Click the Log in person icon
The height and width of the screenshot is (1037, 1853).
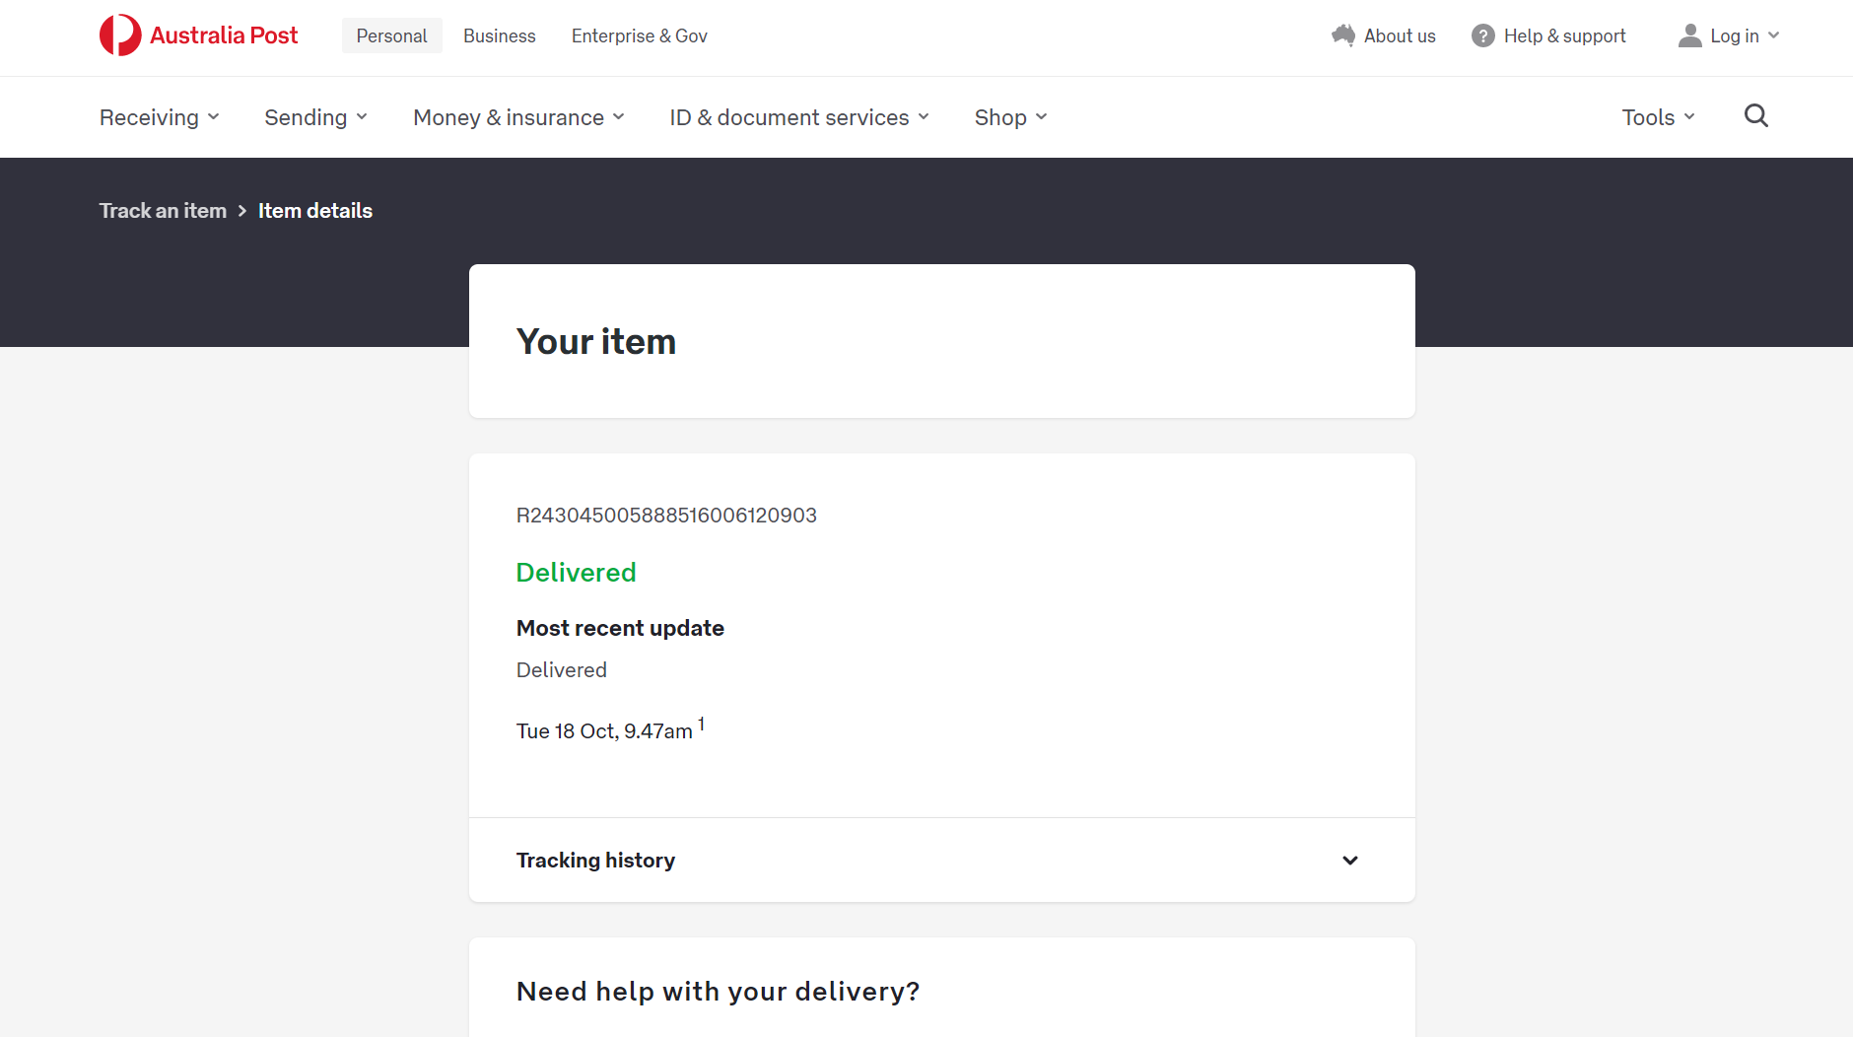1689,35
